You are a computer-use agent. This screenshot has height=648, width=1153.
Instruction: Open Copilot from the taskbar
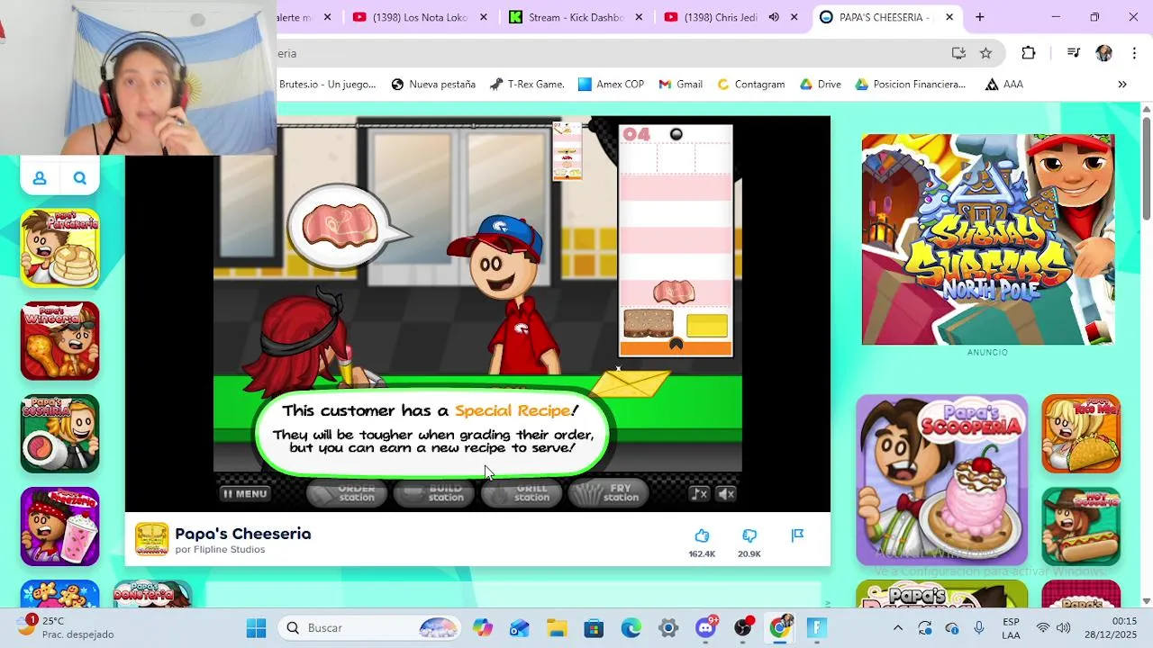pyautogui.click(x=484, y=627)
